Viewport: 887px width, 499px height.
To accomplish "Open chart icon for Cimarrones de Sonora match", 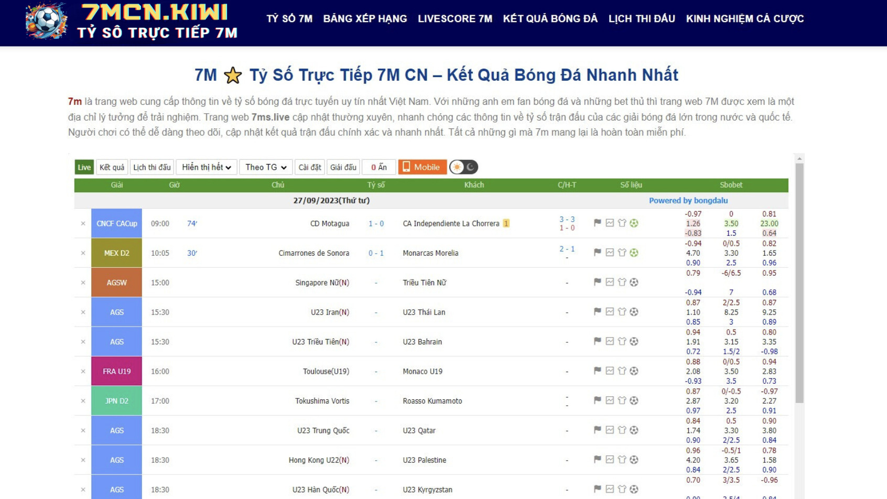I will [x=610, y=253].
